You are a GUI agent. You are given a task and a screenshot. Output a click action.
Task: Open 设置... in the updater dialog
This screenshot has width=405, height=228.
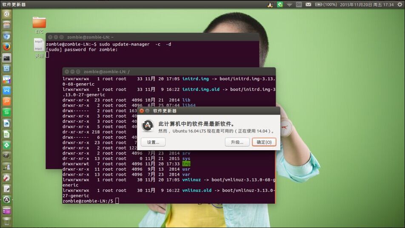153,142
